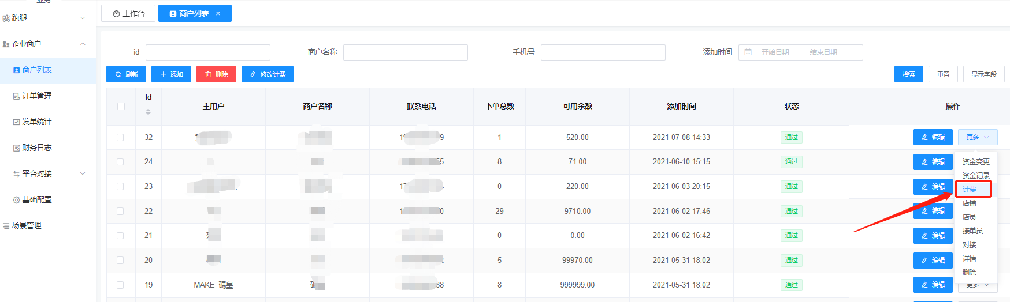This screenshot has height=302, width=1010.
Task: Open 基础配置 in the sidebar
Action: pos(48,199)
